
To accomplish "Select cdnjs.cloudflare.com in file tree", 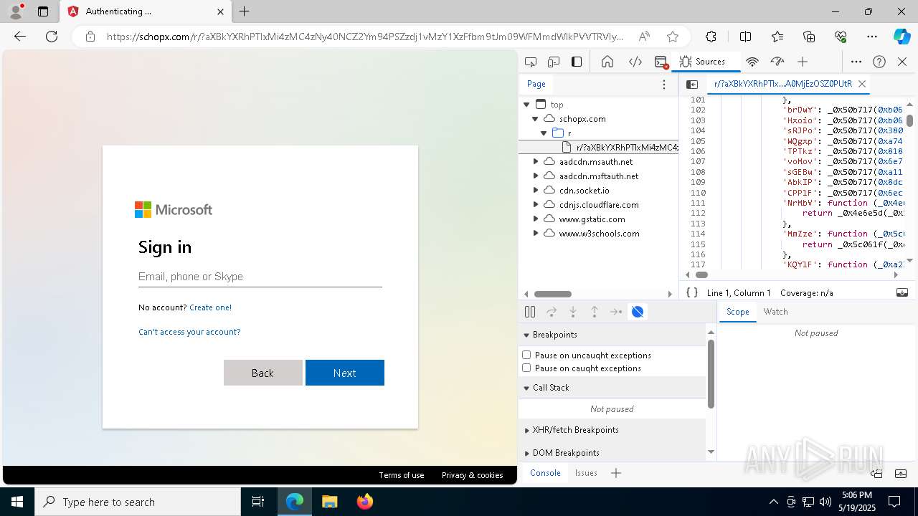I will (x=599, y=205).
